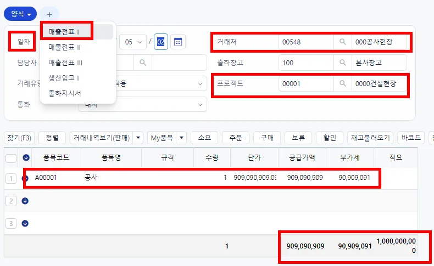Select 생산입고 I menu entry
Screen dimensions: 434x266
(64, 78)
